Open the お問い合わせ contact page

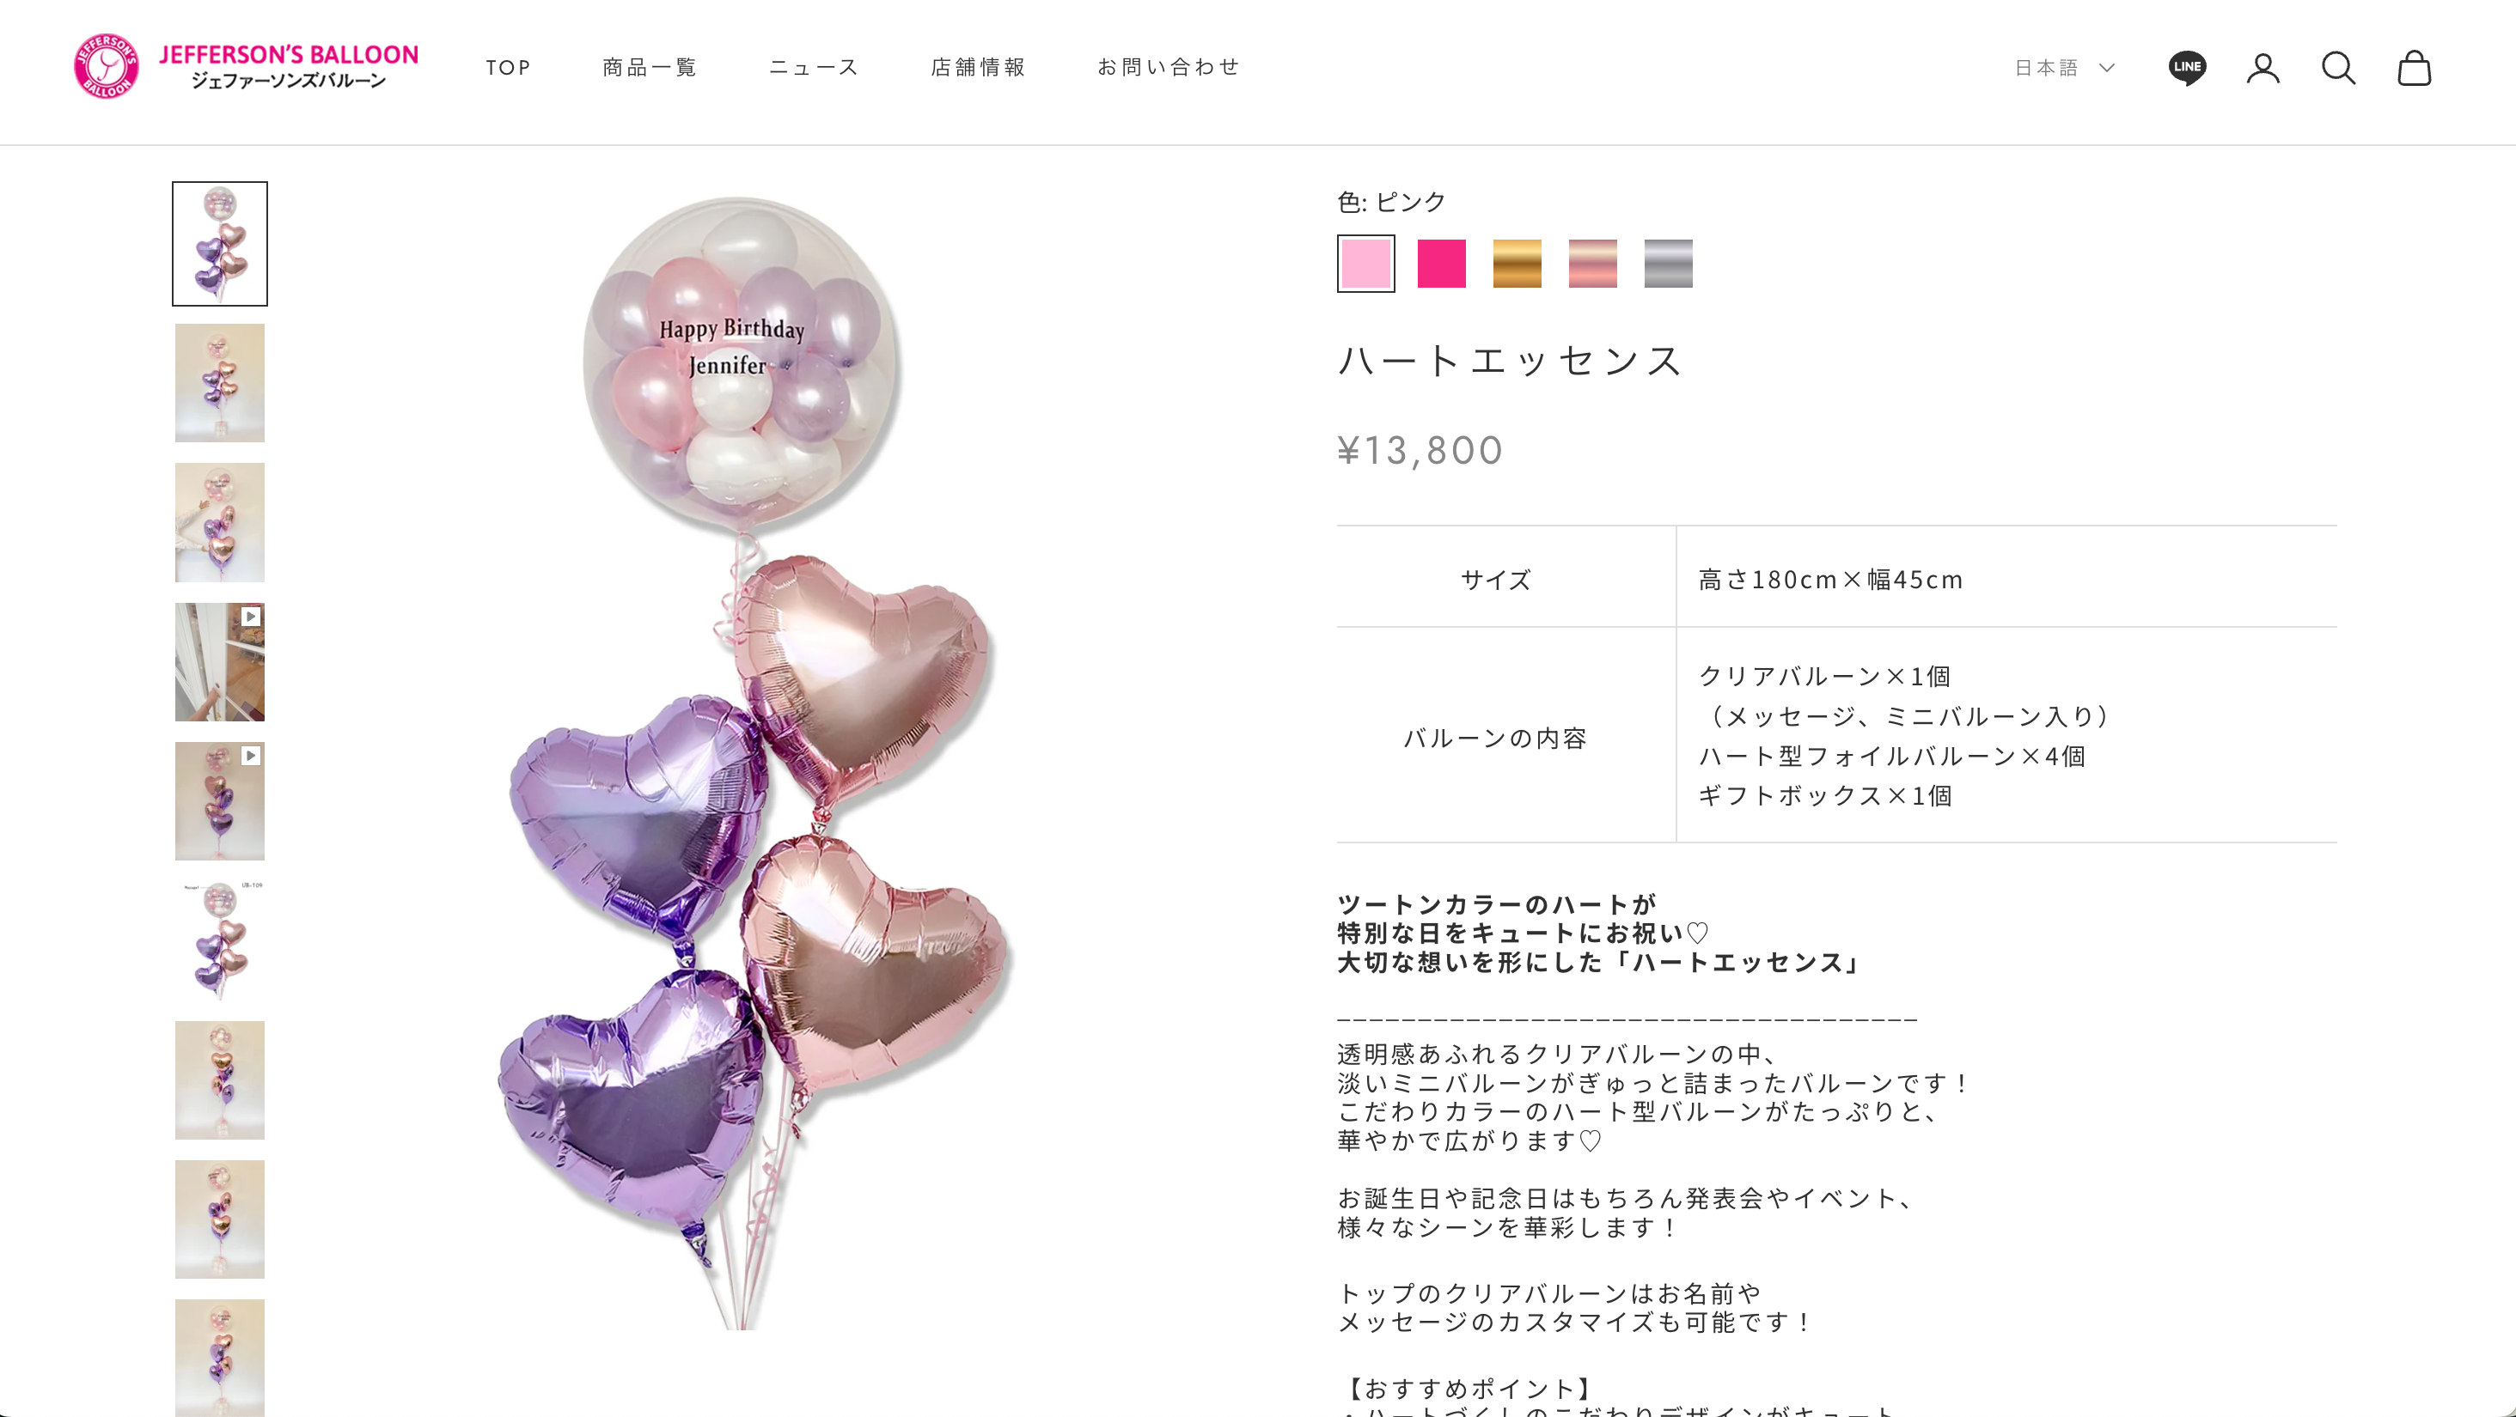tap(1168, 67)
